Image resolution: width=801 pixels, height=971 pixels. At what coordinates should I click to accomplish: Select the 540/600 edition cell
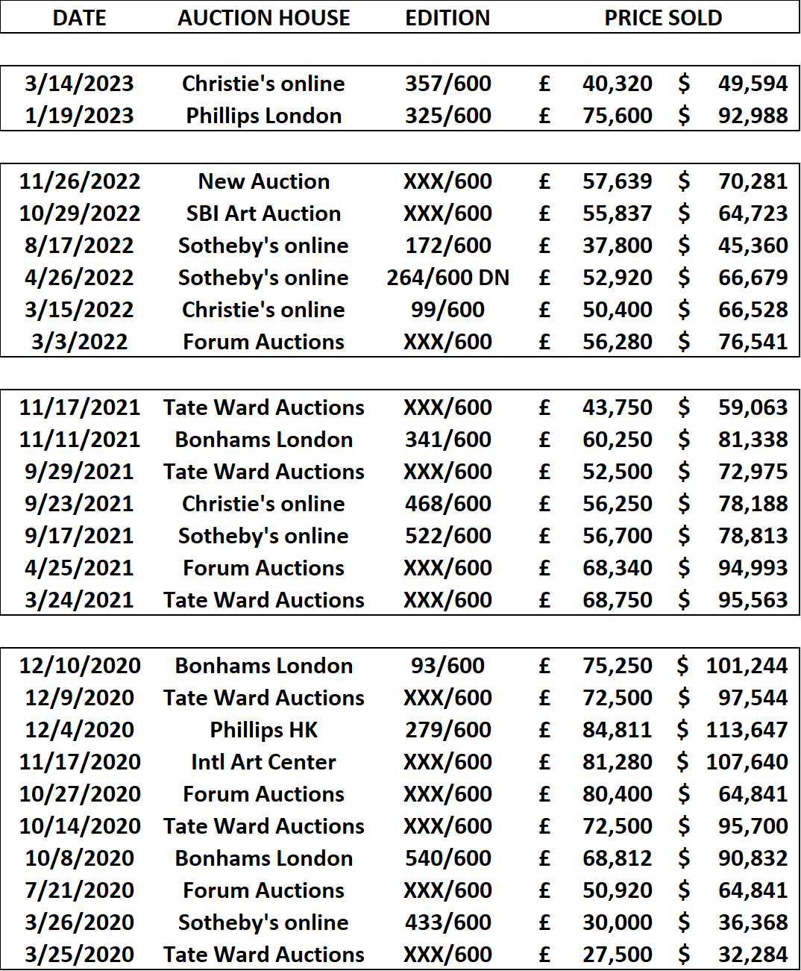[447, 858]
